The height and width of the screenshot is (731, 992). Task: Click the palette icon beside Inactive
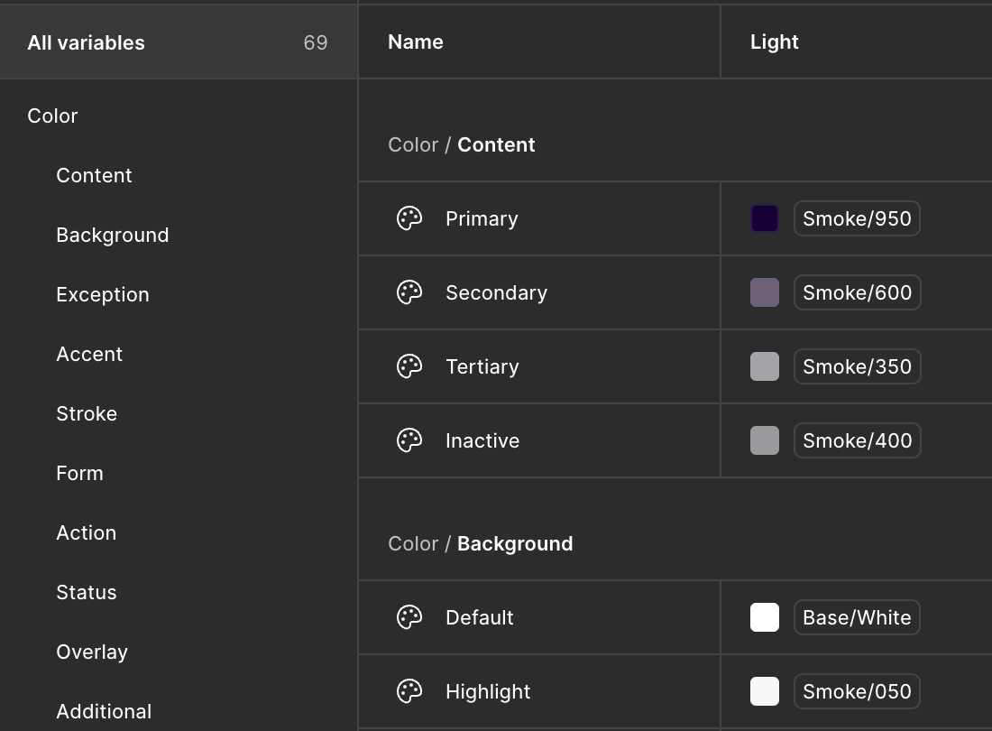(409, 440)
